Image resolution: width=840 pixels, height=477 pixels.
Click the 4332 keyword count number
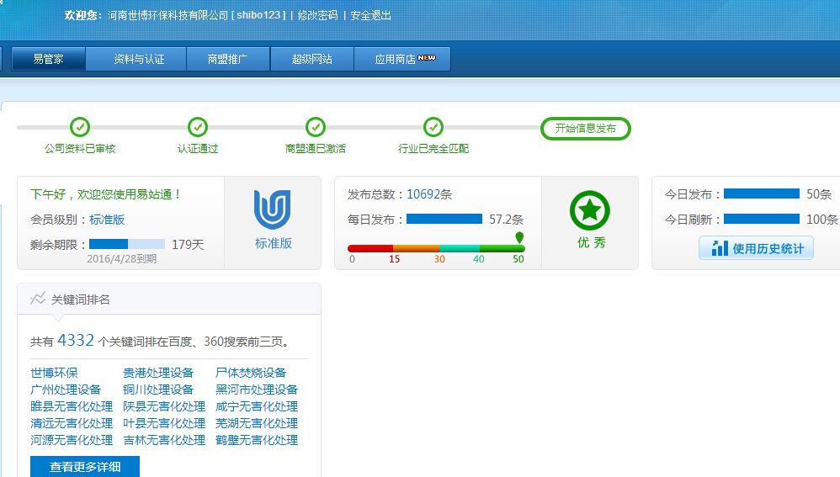[76, 341]
